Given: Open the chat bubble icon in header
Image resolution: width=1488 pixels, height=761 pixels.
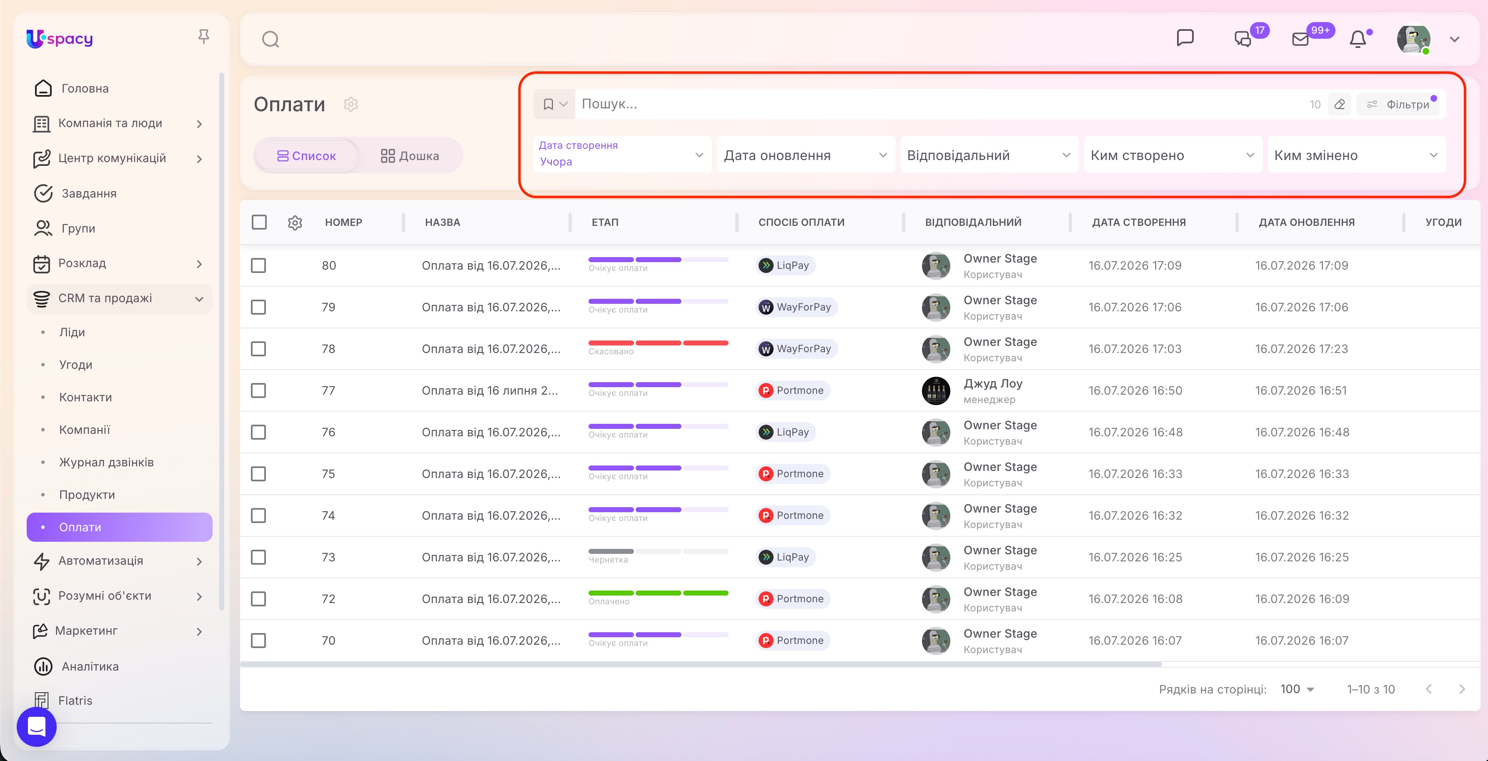Looking at the screenshot, I should tap(1185, 38).
